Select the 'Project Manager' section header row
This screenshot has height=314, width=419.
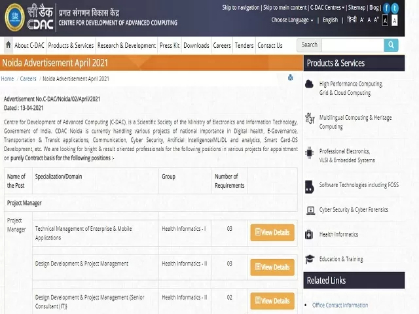pos(151,203)
